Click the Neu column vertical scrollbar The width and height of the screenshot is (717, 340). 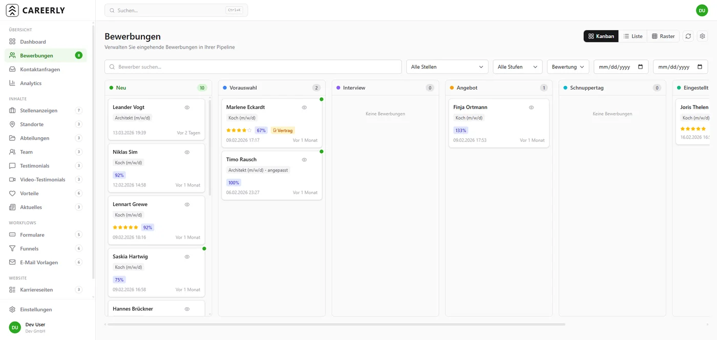pos(209,147)
